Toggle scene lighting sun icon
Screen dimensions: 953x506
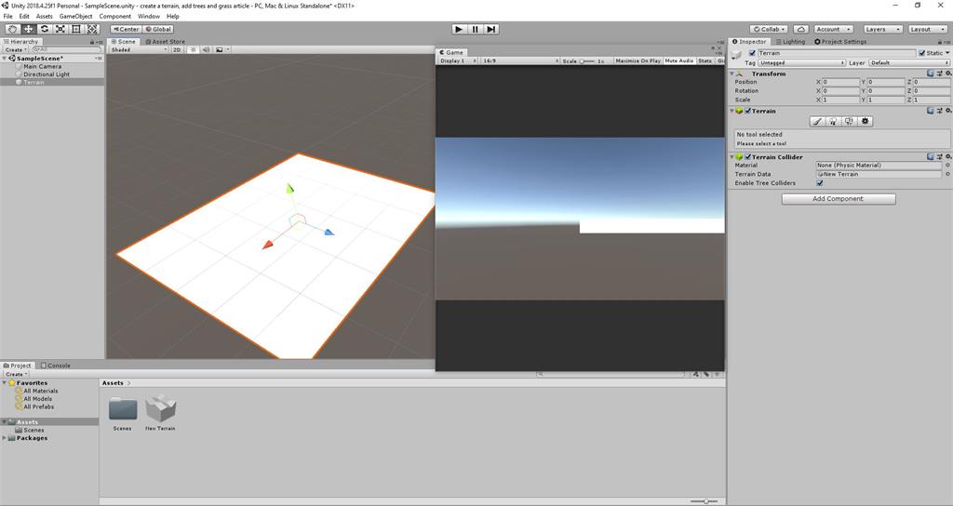[193, 50]
